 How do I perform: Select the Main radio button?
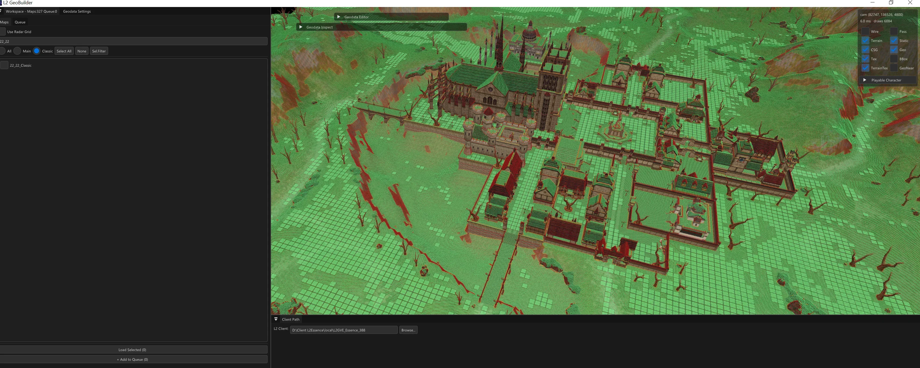(x=17, y=51)
